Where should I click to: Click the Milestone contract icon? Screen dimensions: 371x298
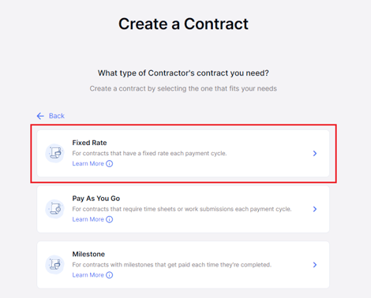(x=54, y=265)
